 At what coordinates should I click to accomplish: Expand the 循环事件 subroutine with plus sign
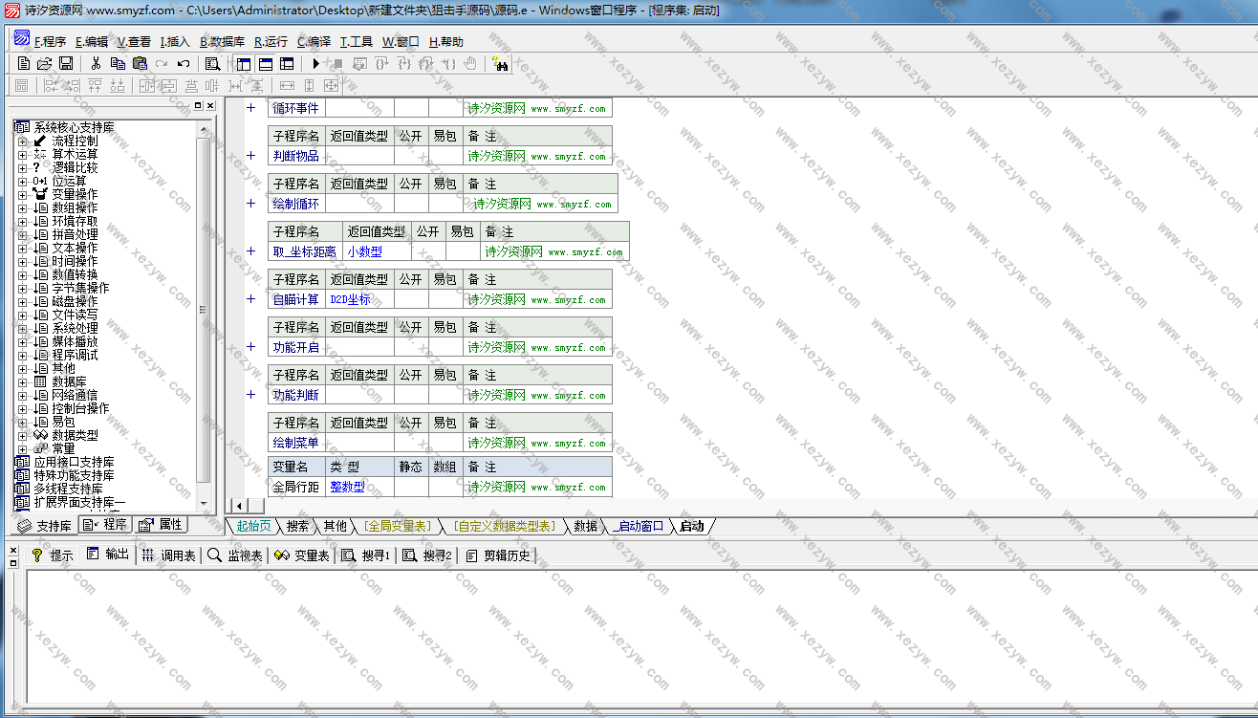point(250,108)
